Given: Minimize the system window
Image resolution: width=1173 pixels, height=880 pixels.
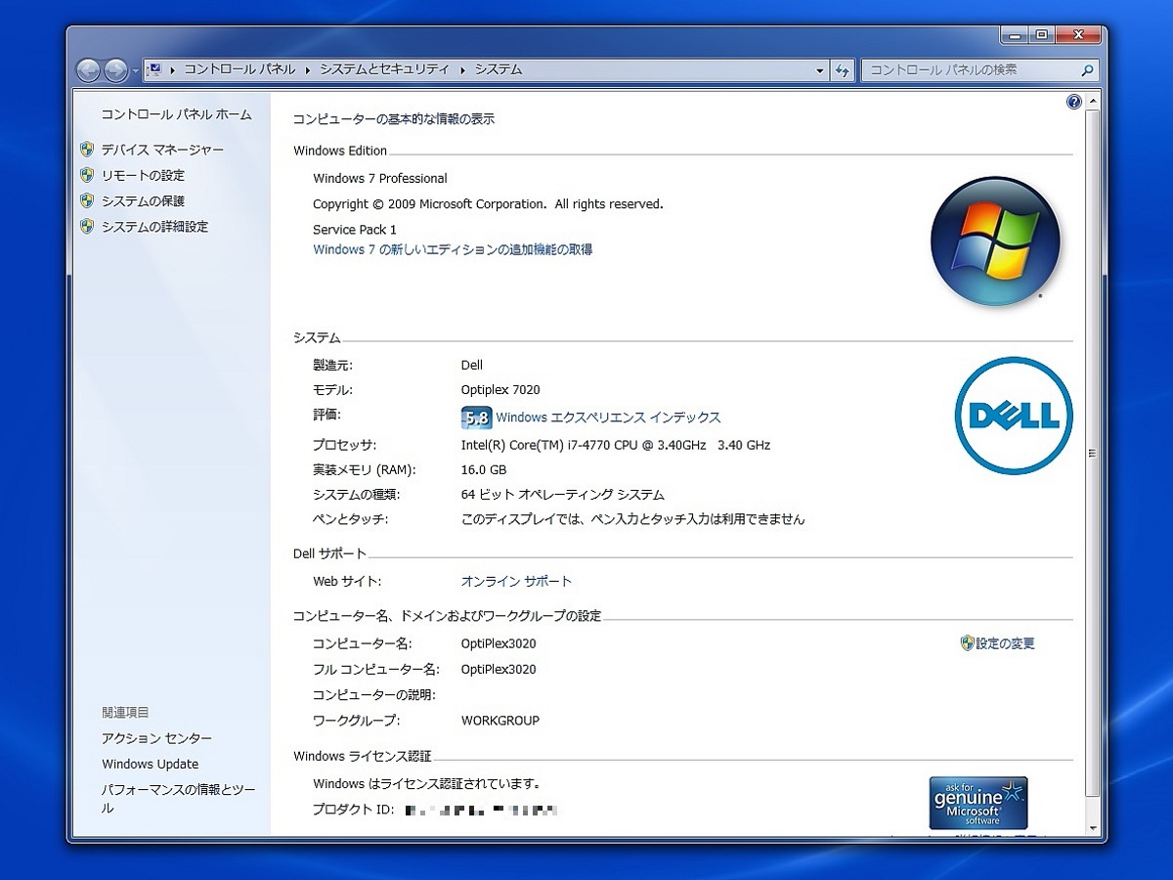Looking at the screenshot, I should tap(1015, 34).
